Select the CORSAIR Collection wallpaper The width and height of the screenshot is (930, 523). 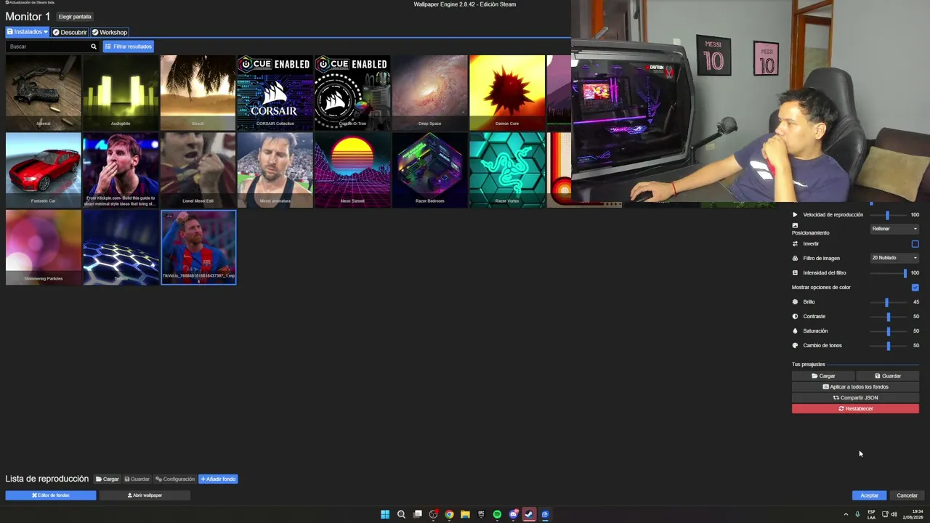click(275, 92)
